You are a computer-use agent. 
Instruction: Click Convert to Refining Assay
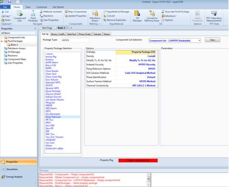click(152, 16)
